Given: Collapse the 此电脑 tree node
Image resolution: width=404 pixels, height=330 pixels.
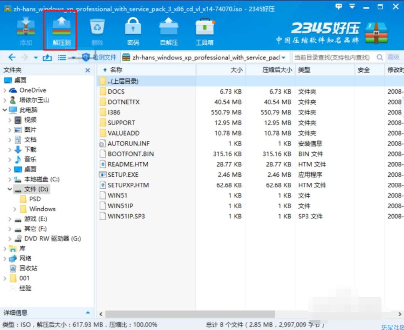Looking at the screenshot, I should click(5, 110).
